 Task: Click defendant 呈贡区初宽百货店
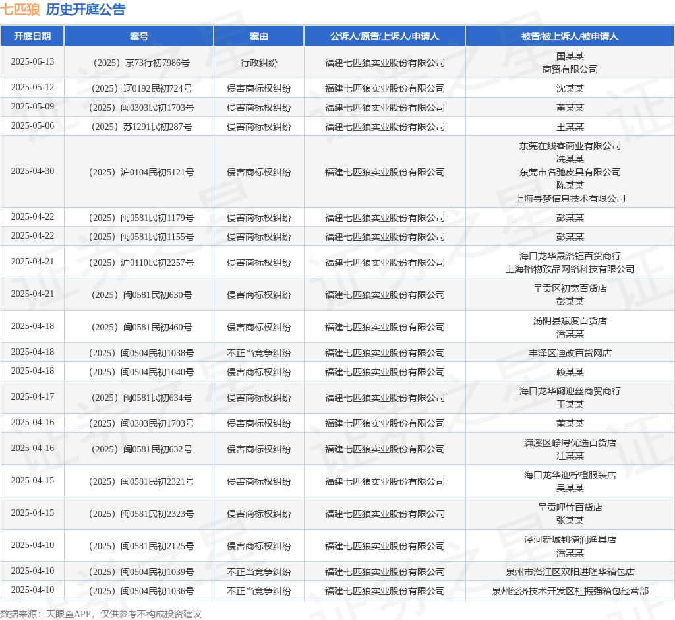570,289
